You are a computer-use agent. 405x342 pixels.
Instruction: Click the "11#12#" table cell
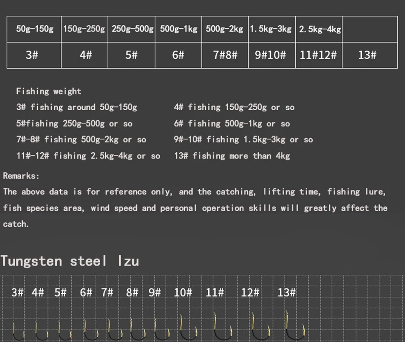click(319, 55)
